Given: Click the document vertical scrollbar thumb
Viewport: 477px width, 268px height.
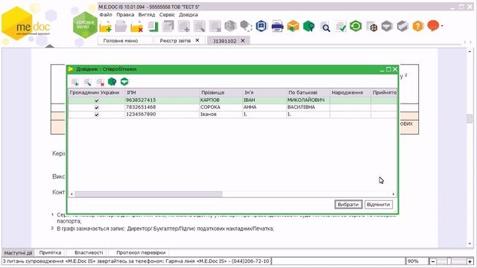Looking at the screenshot, I should [x=470, y=119].
